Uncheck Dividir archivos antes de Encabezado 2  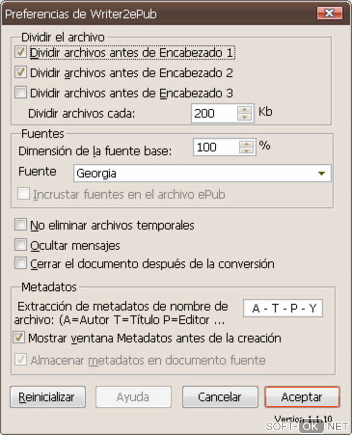coord(21,72)
